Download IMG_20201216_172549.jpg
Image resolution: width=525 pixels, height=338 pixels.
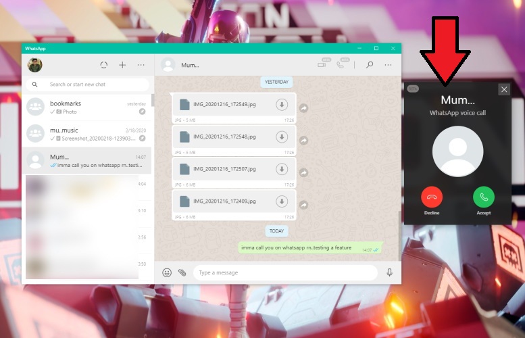(282, 105)
